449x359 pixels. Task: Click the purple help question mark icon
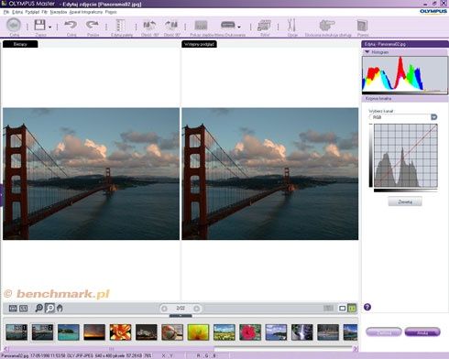pos(367,307)
